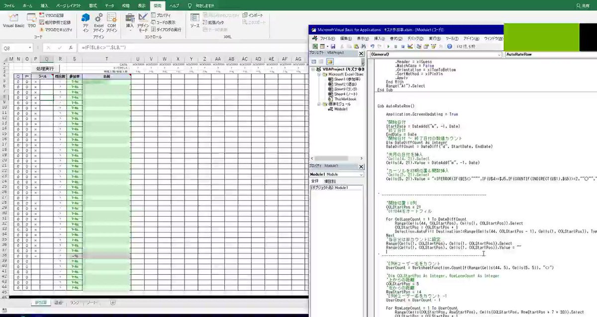597x317 pixels.
Task: Select the ランク sheet tab
Action: click(x=74, y=302)
